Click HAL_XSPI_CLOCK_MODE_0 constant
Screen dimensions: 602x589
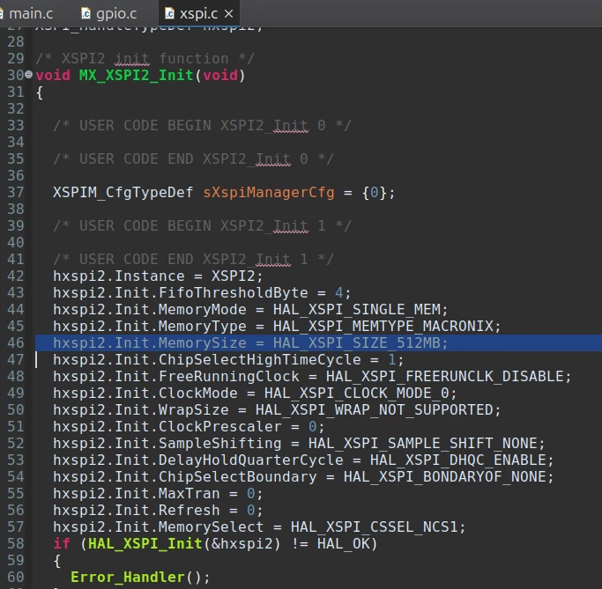(356, 393)
